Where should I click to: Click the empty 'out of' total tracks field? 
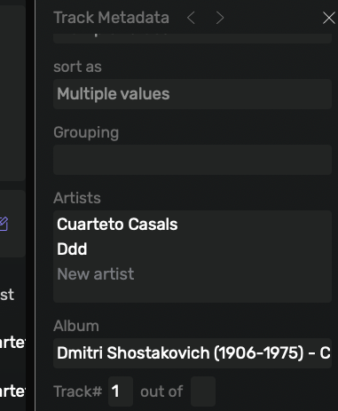point(203,391)
